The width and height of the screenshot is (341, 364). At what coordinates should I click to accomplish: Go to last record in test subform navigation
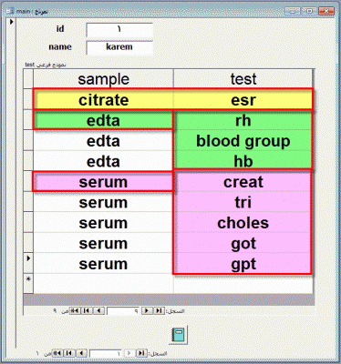coord(87,311)
